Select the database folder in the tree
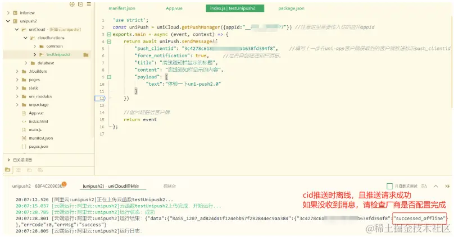The height and width of the screenshot is (237, 454). tap(46, 63)
